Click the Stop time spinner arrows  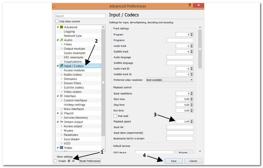click(x=192, y=105)
